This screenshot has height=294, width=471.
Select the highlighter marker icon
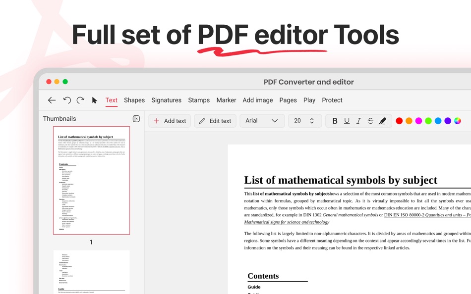pos(382,121)
